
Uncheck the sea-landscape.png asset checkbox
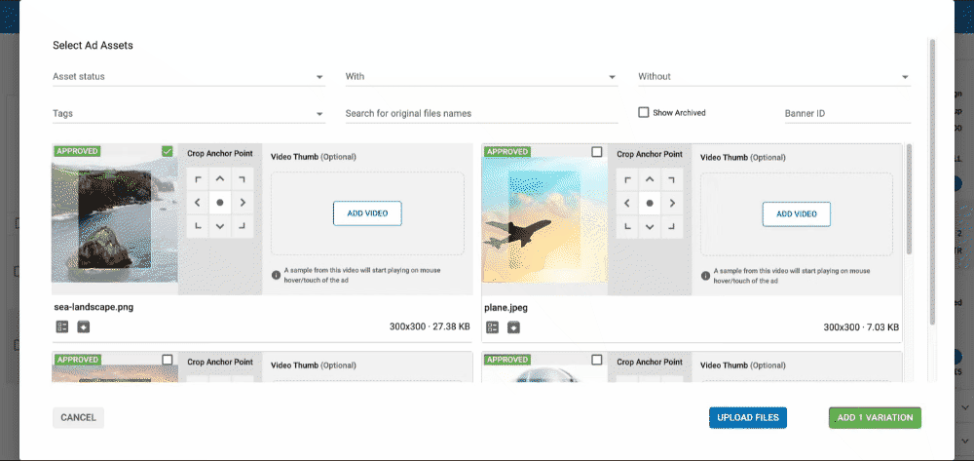(x=168, y=151)
